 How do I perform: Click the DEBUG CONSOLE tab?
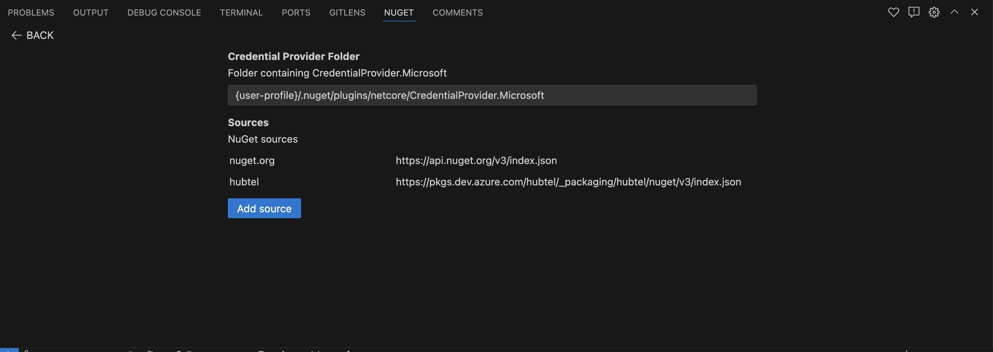tap(164, 12)
